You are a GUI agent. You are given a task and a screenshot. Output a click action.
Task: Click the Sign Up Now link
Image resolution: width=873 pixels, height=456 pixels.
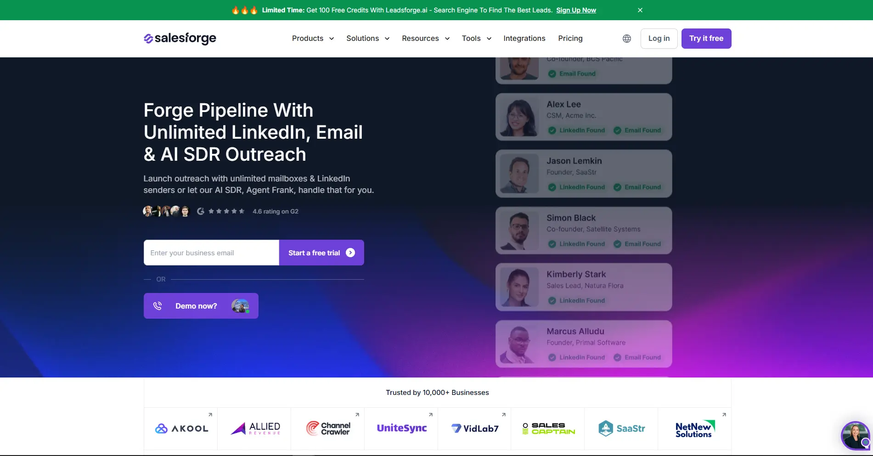(x=576, y=10)
